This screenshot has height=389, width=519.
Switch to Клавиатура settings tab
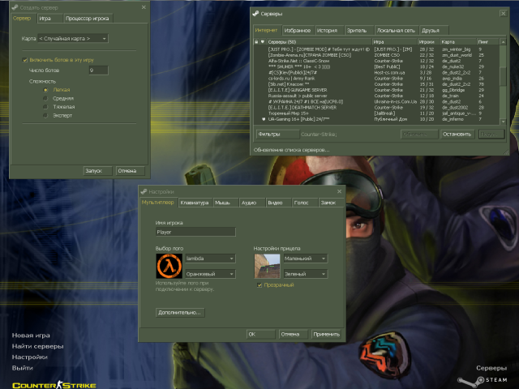[x=195, y=203]
